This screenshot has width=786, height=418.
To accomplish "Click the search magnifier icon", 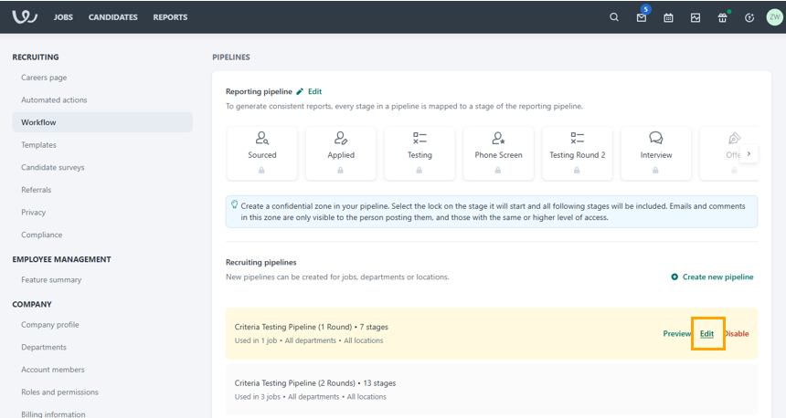I will pyautogui.click(x=614, y=17).
